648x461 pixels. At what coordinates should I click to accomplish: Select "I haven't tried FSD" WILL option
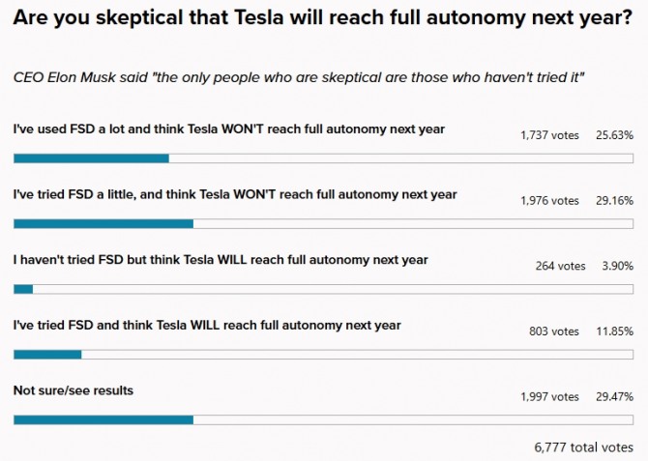(221, 260)
